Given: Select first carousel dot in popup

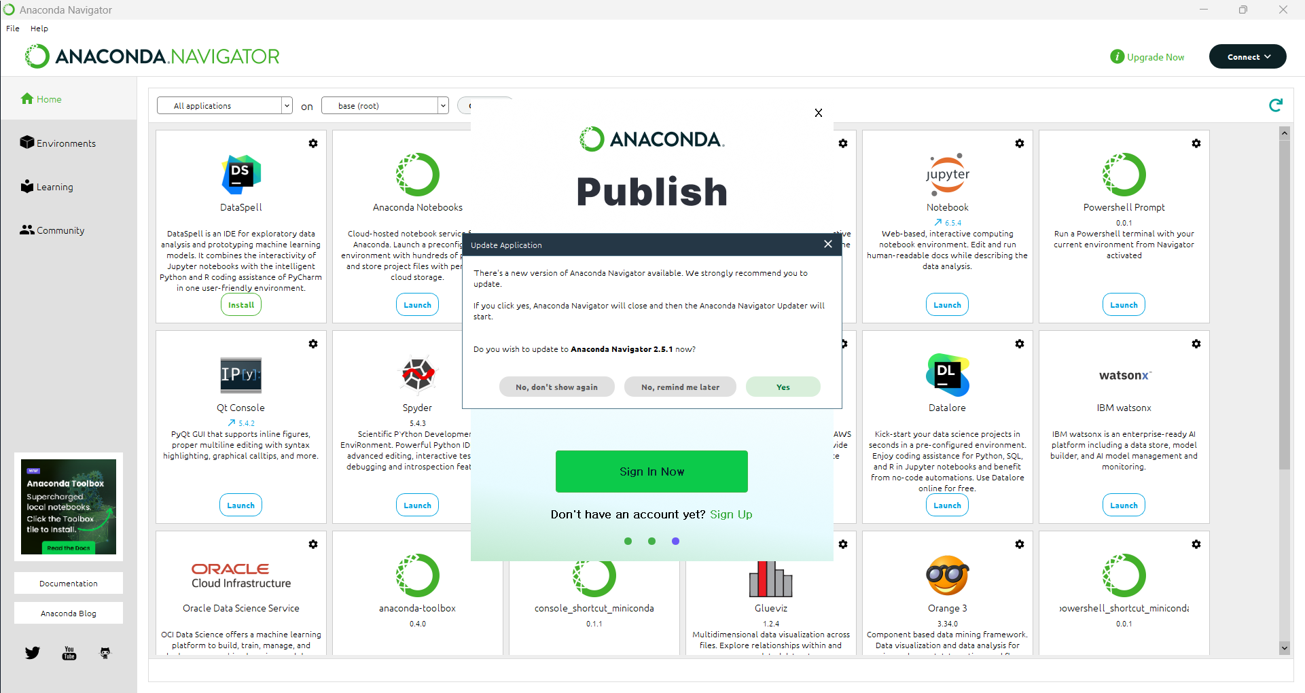Looking at the screenshot, I should click(628, 541).
